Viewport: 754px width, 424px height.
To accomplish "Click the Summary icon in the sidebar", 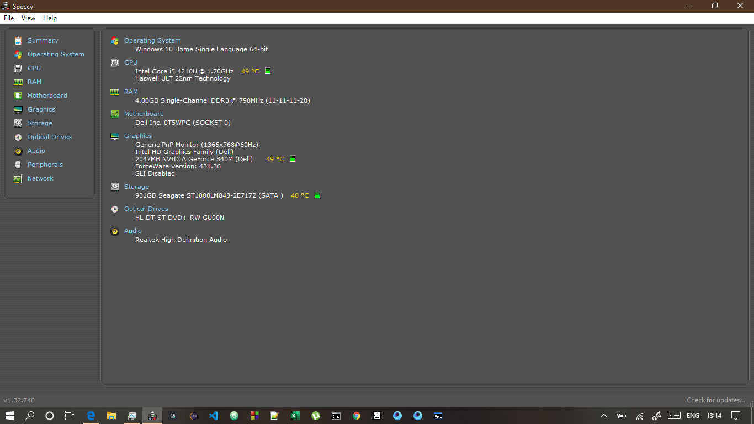I will click(x=18, y=40).
